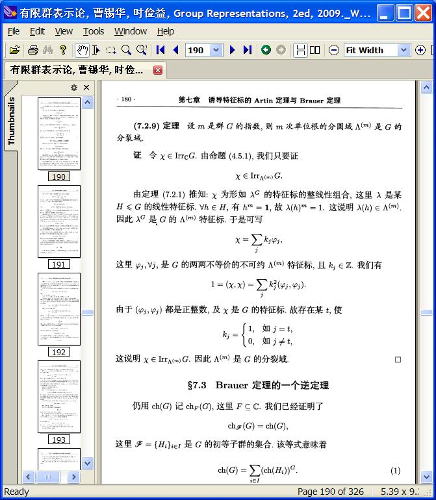Open the Edit menu
This screenshot has height=500, width=436.
tap(37, 31)
